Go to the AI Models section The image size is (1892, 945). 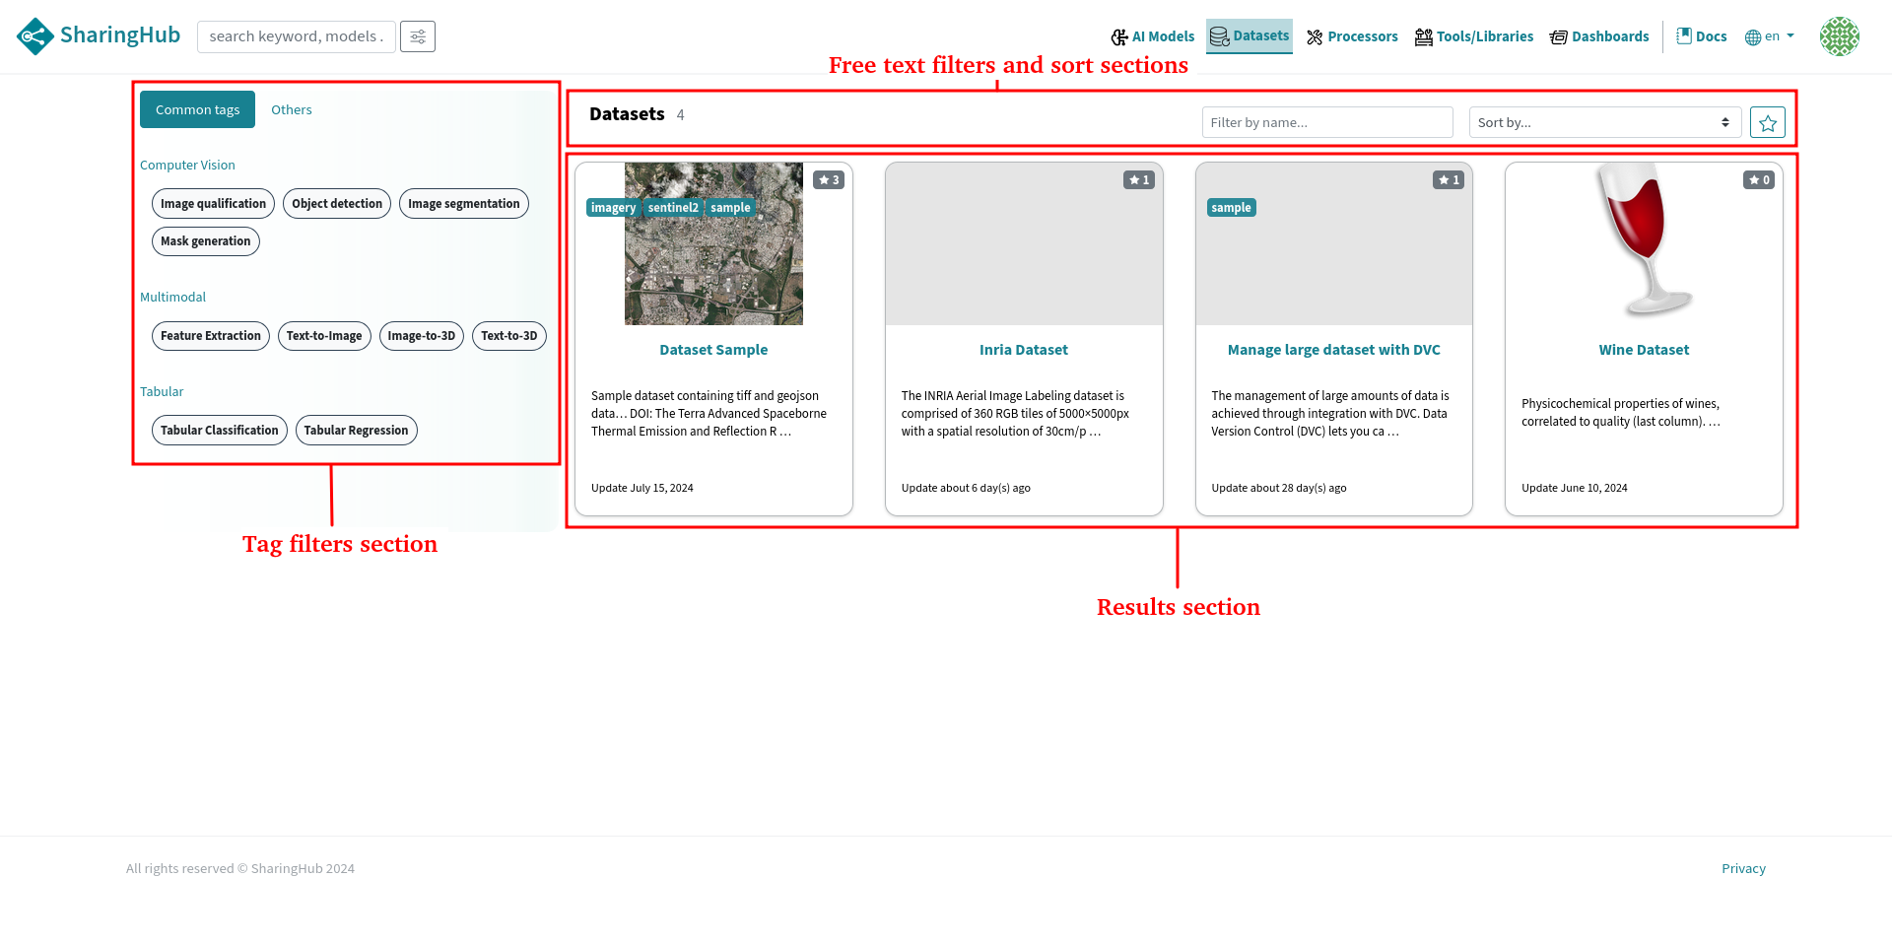point(1152,36)
